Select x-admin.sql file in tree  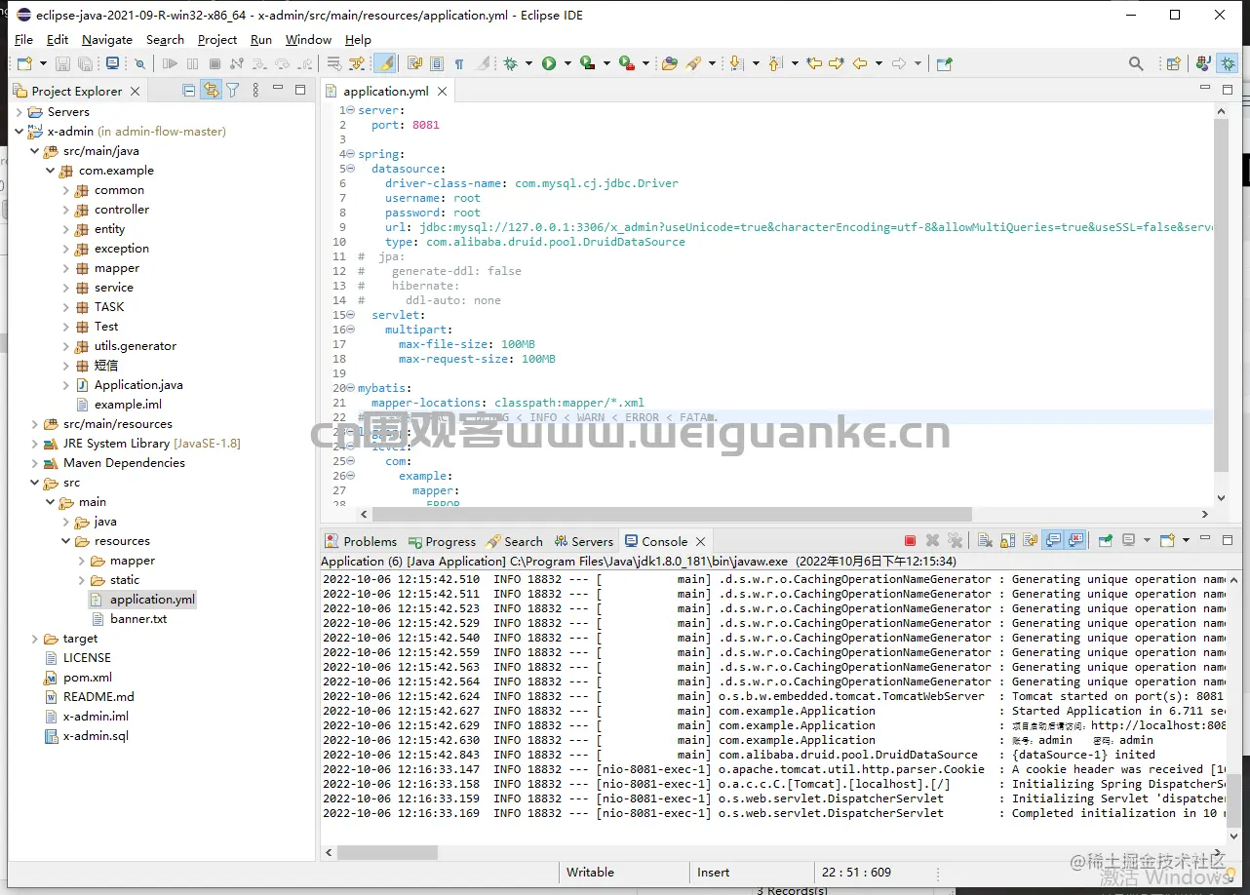pyautogui.click(x=96, y=736)
